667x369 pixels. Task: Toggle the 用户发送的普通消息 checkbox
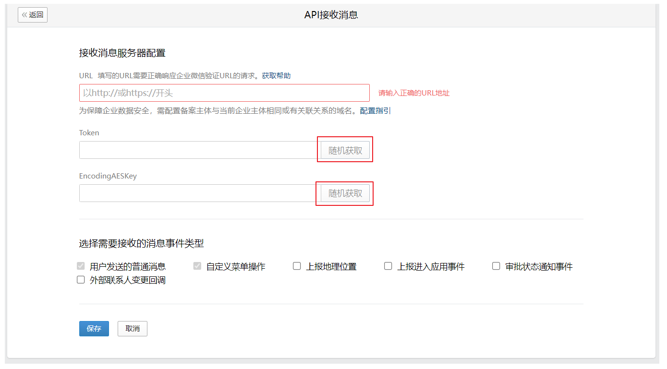[x=81, y=266]
